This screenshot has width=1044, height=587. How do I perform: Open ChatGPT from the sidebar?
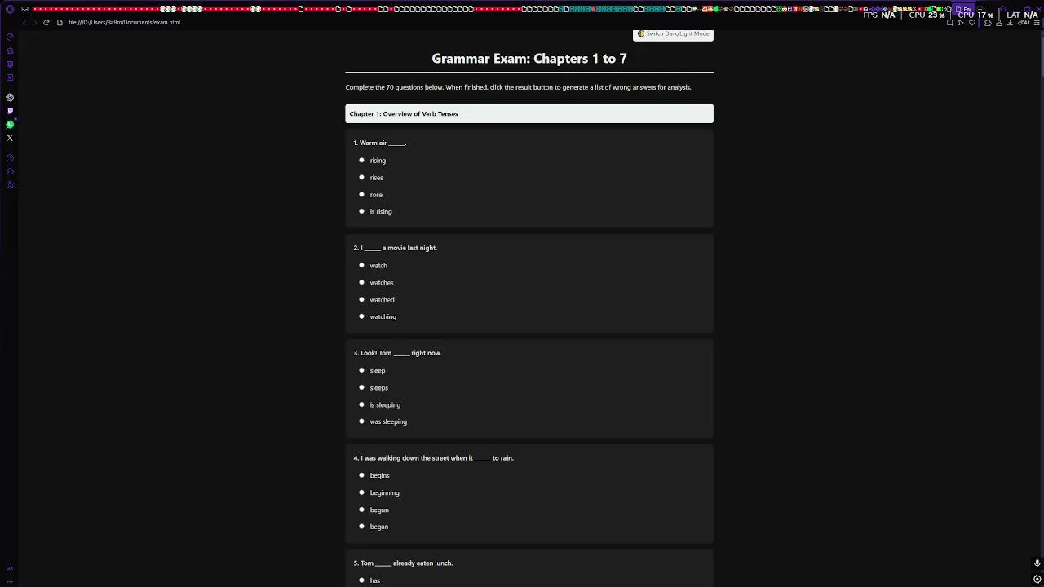pyautogui.click(x=10, y=97)
